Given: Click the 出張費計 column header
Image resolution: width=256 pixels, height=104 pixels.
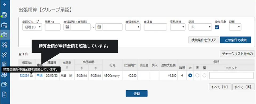Looking at the screenshot, I should point(130,65).
